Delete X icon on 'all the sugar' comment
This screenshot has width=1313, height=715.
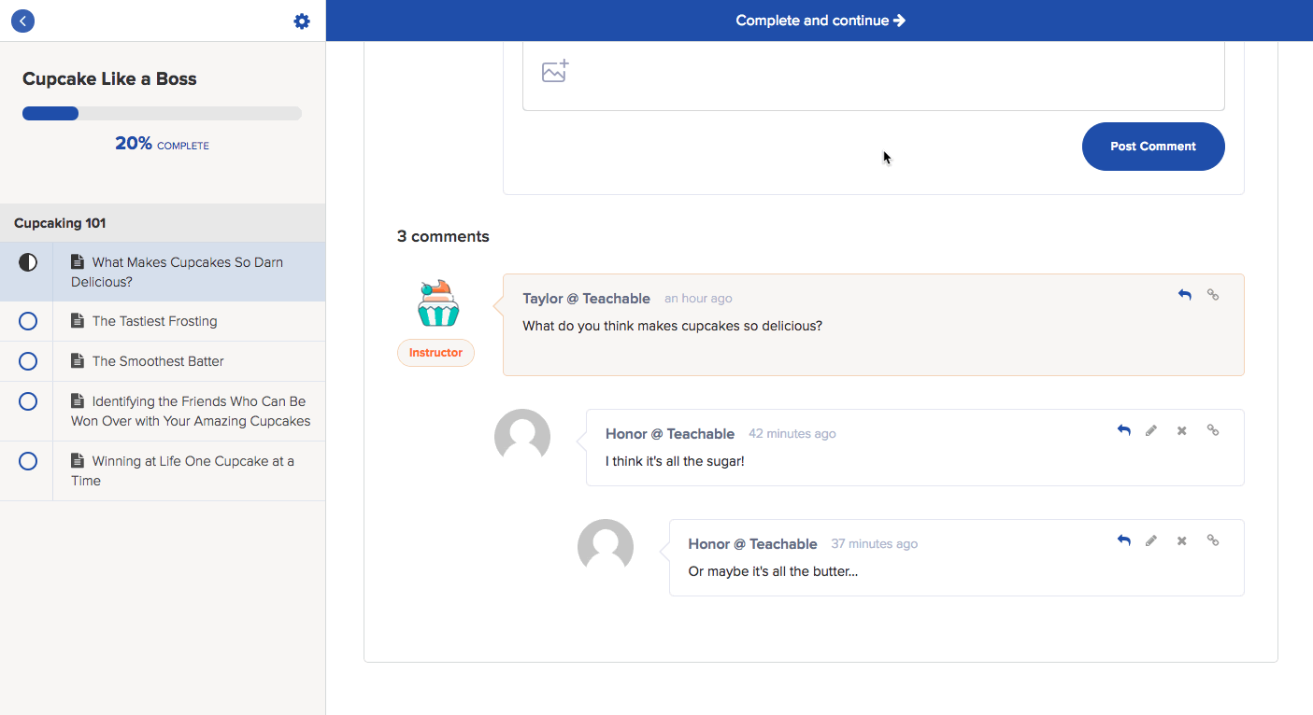point(1181,430)
